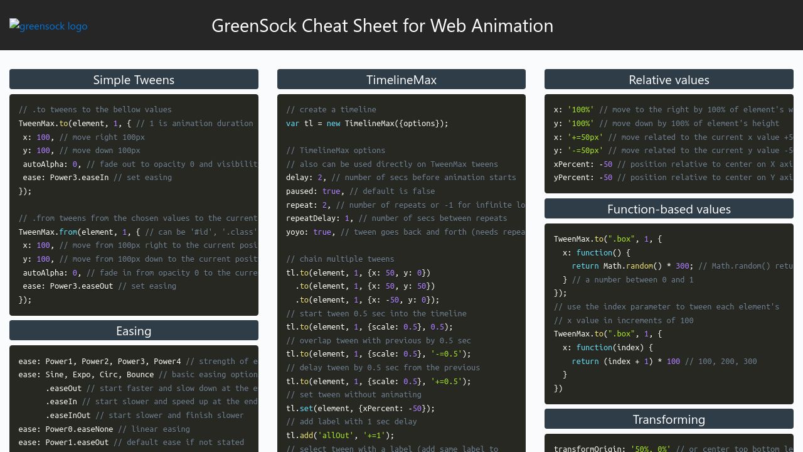Click the Simple Tweens section header
This screenshot has width=803, height=452.
click(x=134, y=79)
